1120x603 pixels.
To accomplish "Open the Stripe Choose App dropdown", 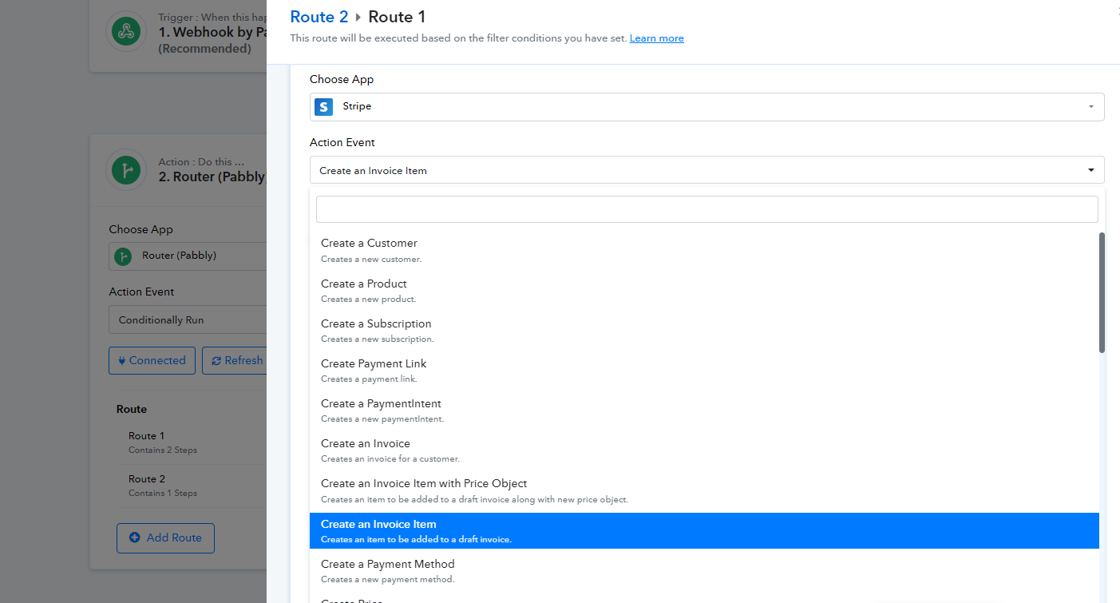I will [706, 107].
